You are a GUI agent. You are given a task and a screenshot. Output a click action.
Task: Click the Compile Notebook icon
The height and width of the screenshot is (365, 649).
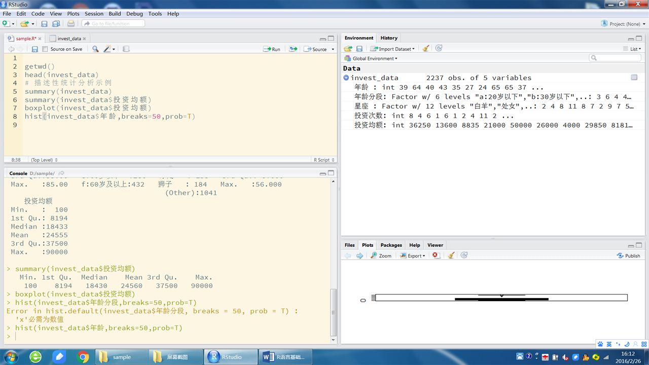(x=126, y=49)
